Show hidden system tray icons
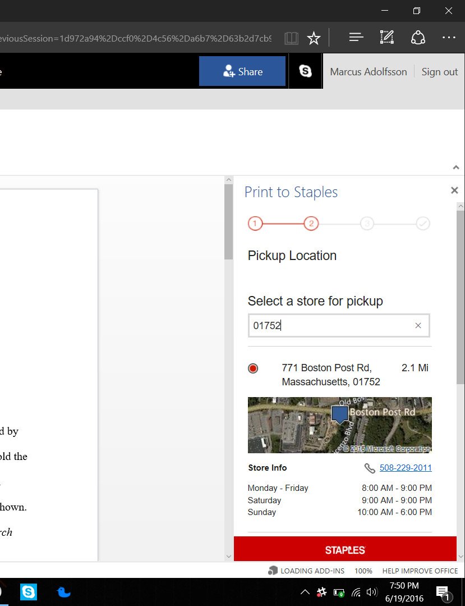Viewport: 465px width, 606px height. click(305, 592)
